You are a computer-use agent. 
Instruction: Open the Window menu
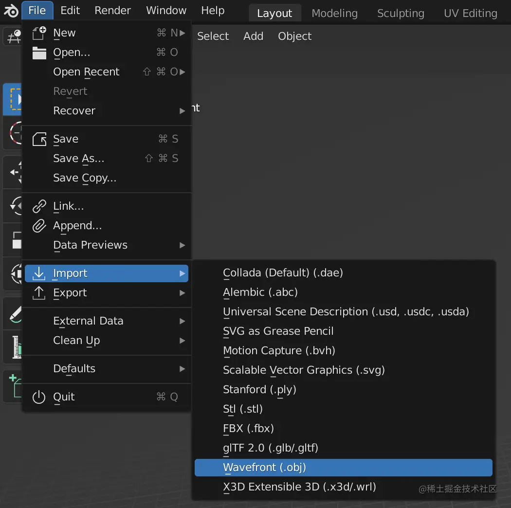pos(166,10)
